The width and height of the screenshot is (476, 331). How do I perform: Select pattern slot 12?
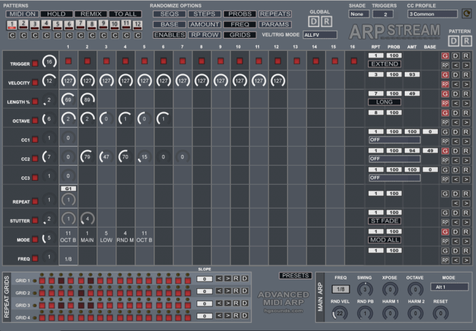point(137,24)
